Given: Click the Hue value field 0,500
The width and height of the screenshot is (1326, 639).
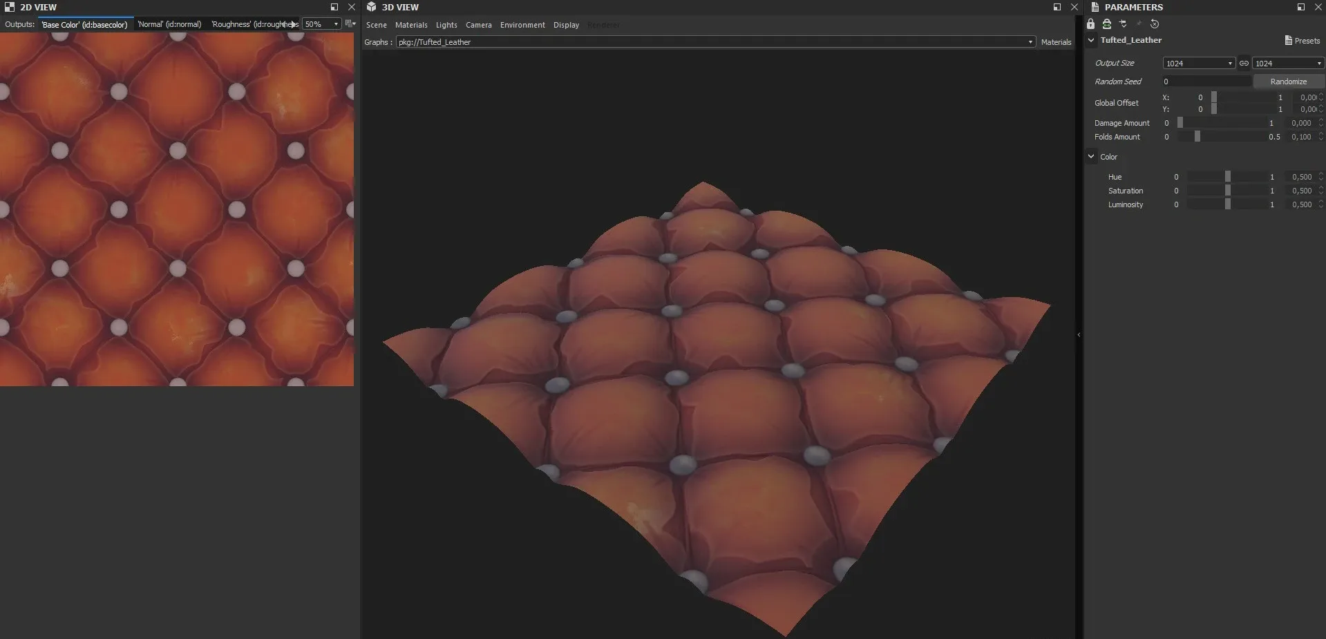Looking at the screenshot, I should [x=1301, y=177].
